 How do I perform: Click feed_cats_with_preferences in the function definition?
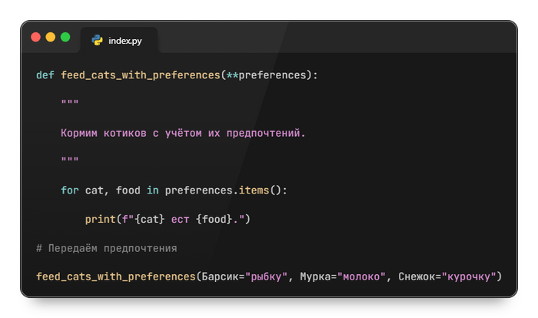point(140,75)
